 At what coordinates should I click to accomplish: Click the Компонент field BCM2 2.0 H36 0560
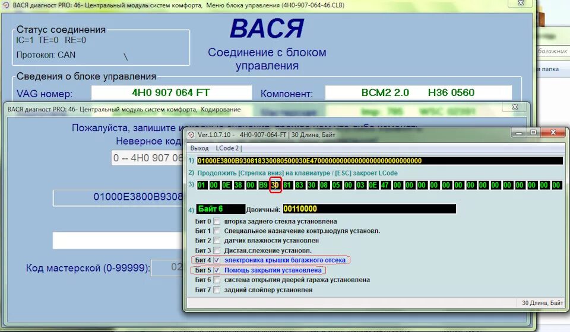pos(419,92)
